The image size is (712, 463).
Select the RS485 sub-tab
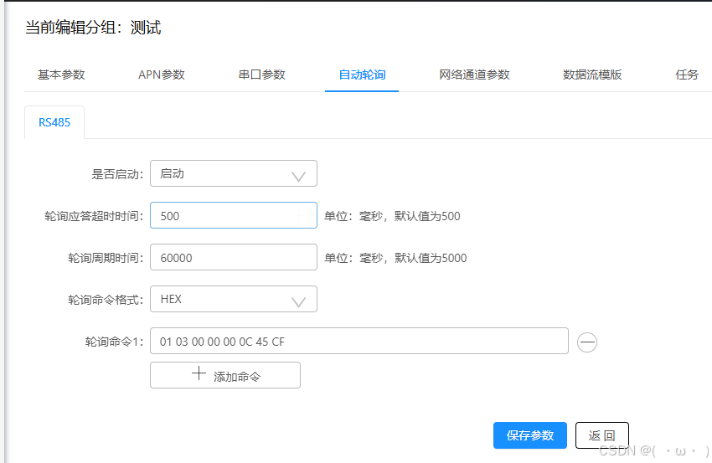click(54, 122)
